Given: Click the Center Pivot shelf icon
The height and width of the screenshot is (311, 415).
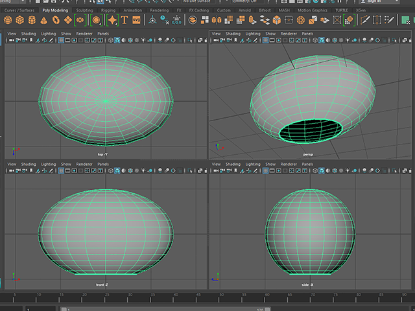Looking at the screenshot, I should coord(152,20).
